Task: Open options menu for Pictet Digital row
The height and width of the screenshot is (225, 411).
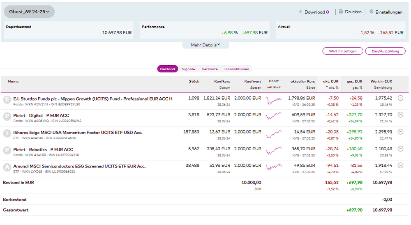Action: pos(401,115)
